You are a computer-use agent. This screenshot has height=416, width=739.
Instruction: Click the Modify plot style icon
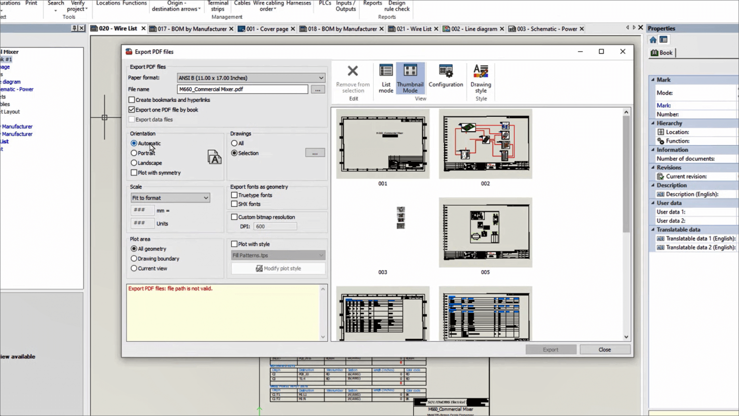click(x=259, y=268)
